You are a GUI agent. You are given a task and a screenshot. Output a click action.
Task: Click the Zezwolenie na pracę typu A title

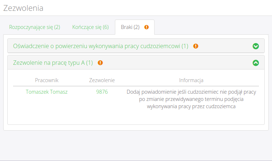53,63
